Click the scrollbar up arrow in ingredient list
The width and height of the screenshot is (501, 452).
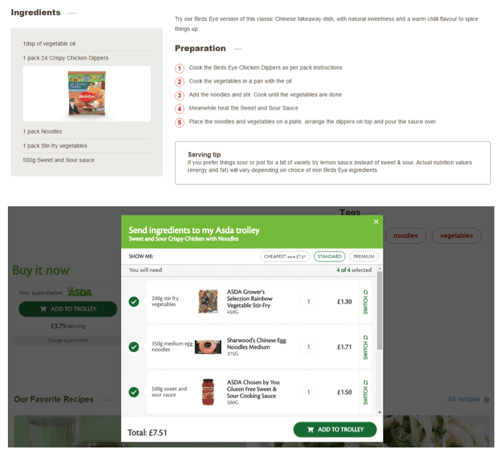379,269
